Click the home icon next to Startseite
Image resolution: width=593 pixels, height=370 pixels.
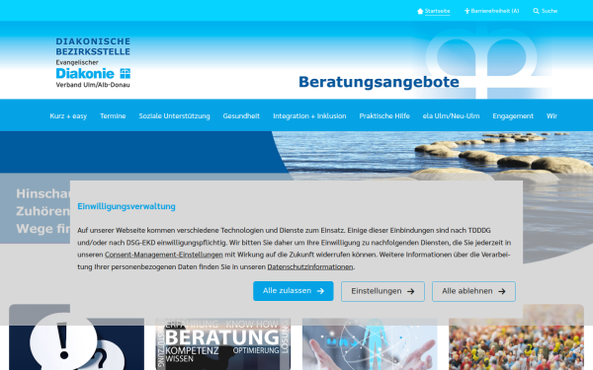click(x=420, y=11)
